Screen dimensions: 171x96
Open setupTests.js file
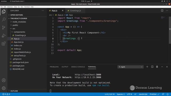(20, 55)
